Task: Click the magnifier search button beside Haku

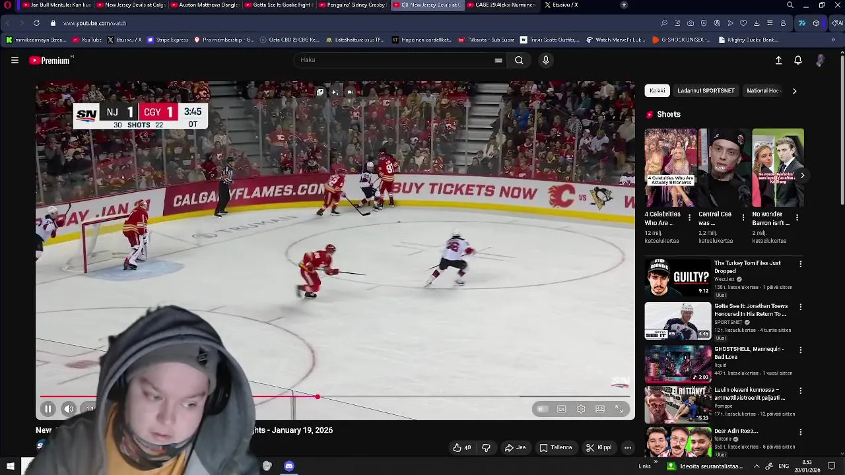Action: pos(519,60)
